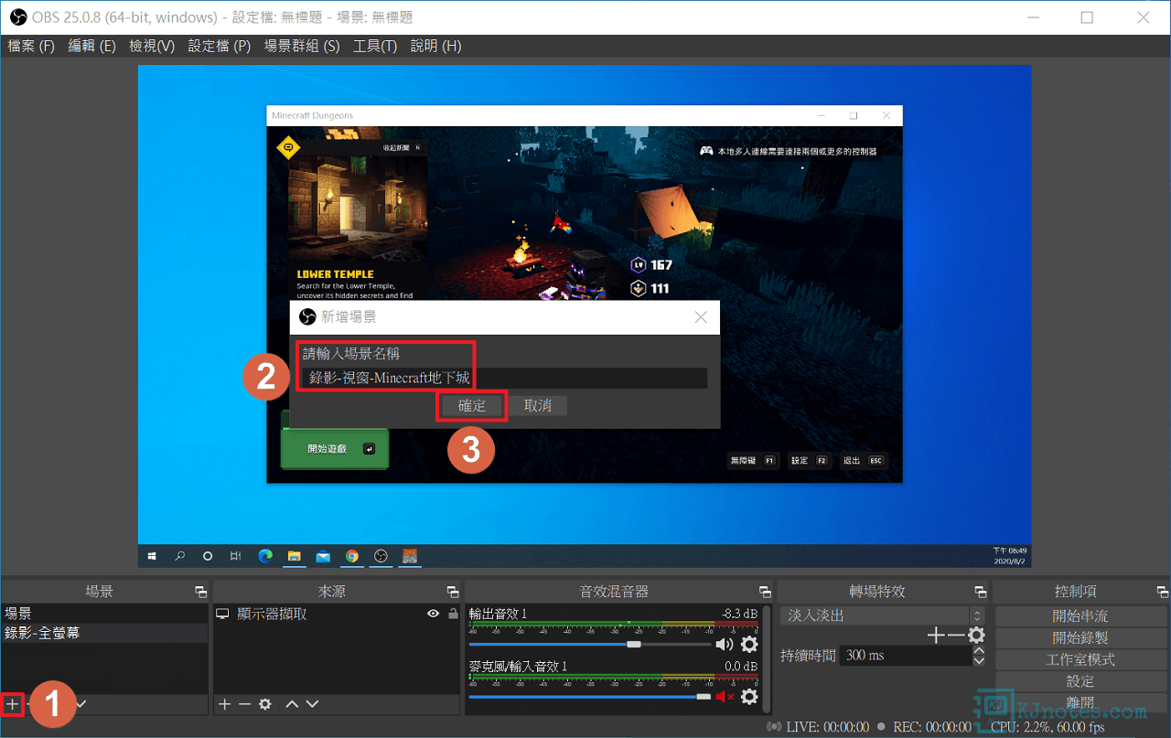
Task: Float the 音效混音器 dock panel
Action: tap(765, 593)
